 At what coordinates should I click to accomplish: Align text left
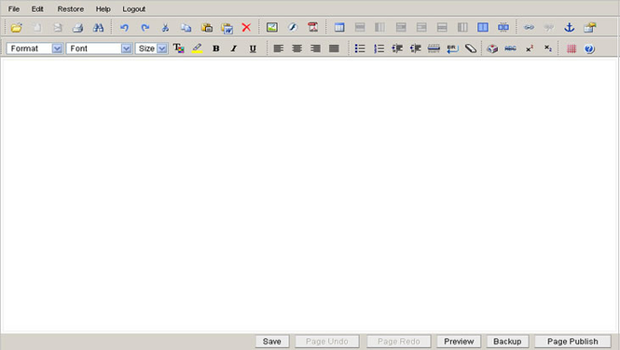[x=279, y=48]
